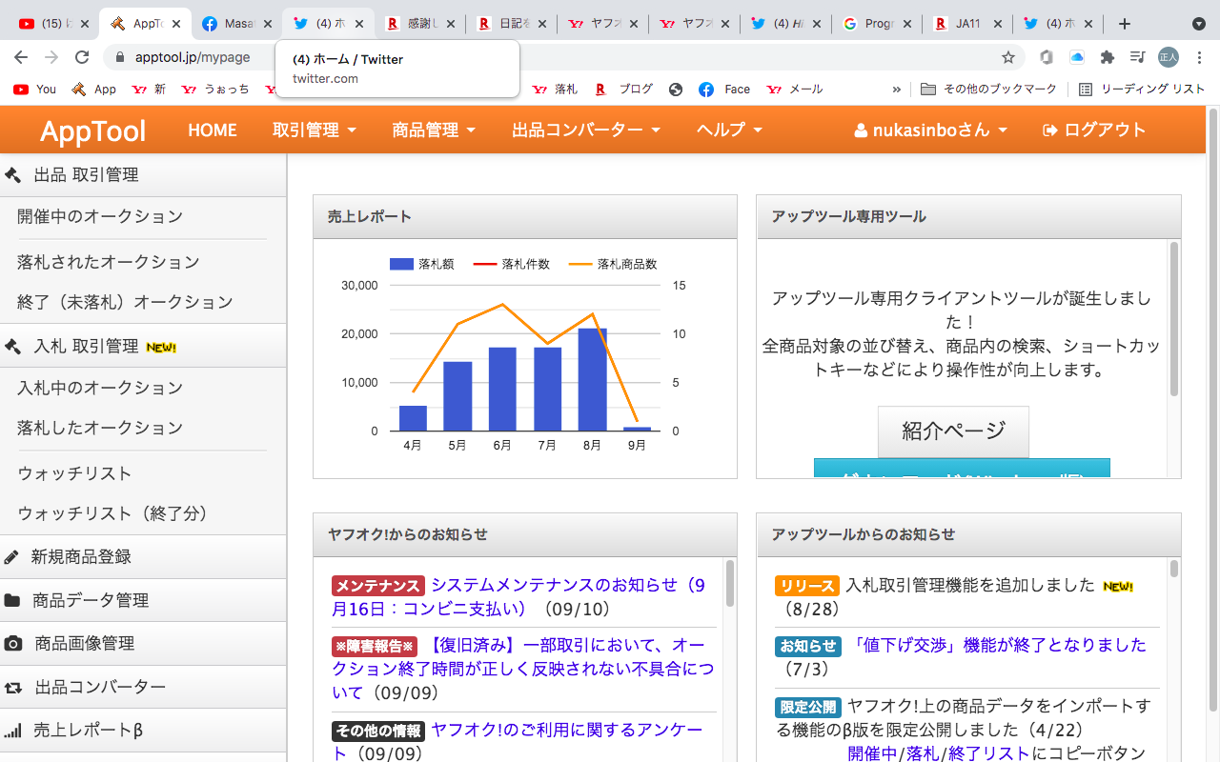Click the bar signal icon beside 売上レポートβ
Viewport: 1220px width, 762px height.
click(13, 732)
